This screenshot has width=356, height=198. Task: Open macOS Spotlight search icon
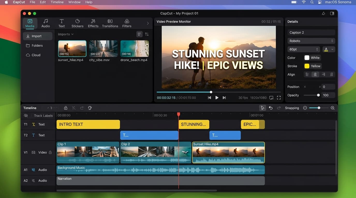312,2
